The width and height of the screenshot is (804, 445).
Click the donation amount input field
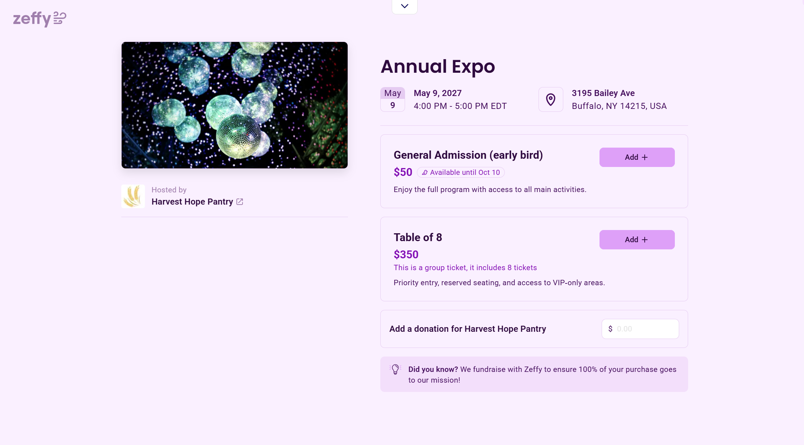point(640,329)
